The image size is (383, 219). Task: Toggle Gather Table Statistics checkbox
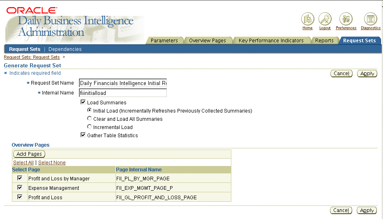(83, 135)
